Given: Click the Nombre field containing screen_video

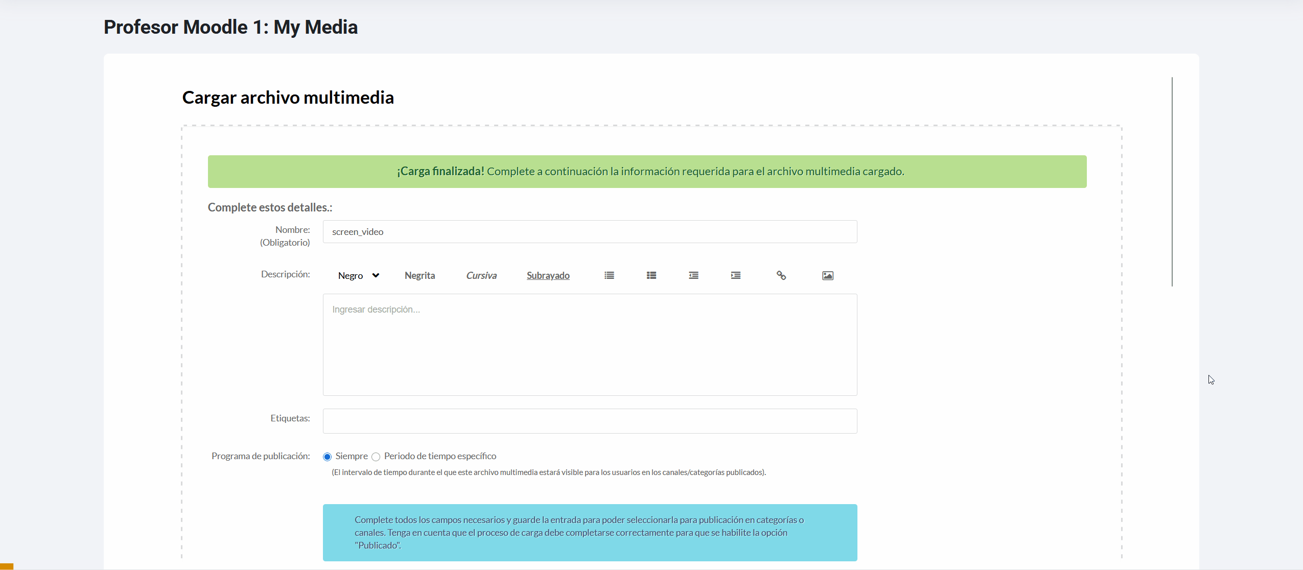Looking at the screenshot, I should click(590, 232).
